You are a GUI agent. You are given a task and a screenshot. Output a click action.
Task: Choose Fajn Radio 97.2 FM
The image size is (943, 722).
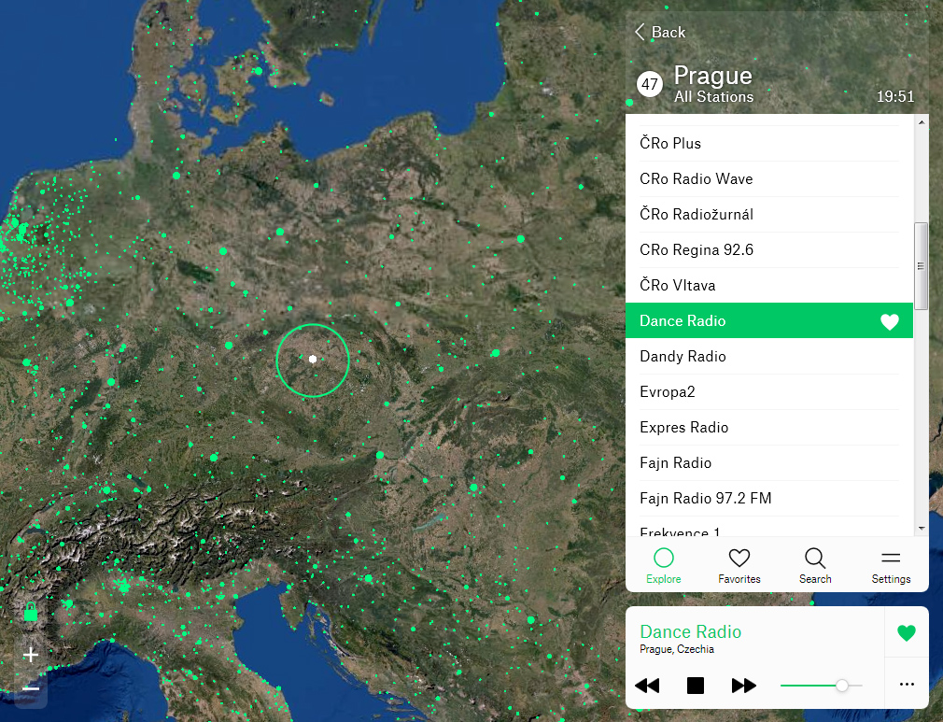(769, 498)
